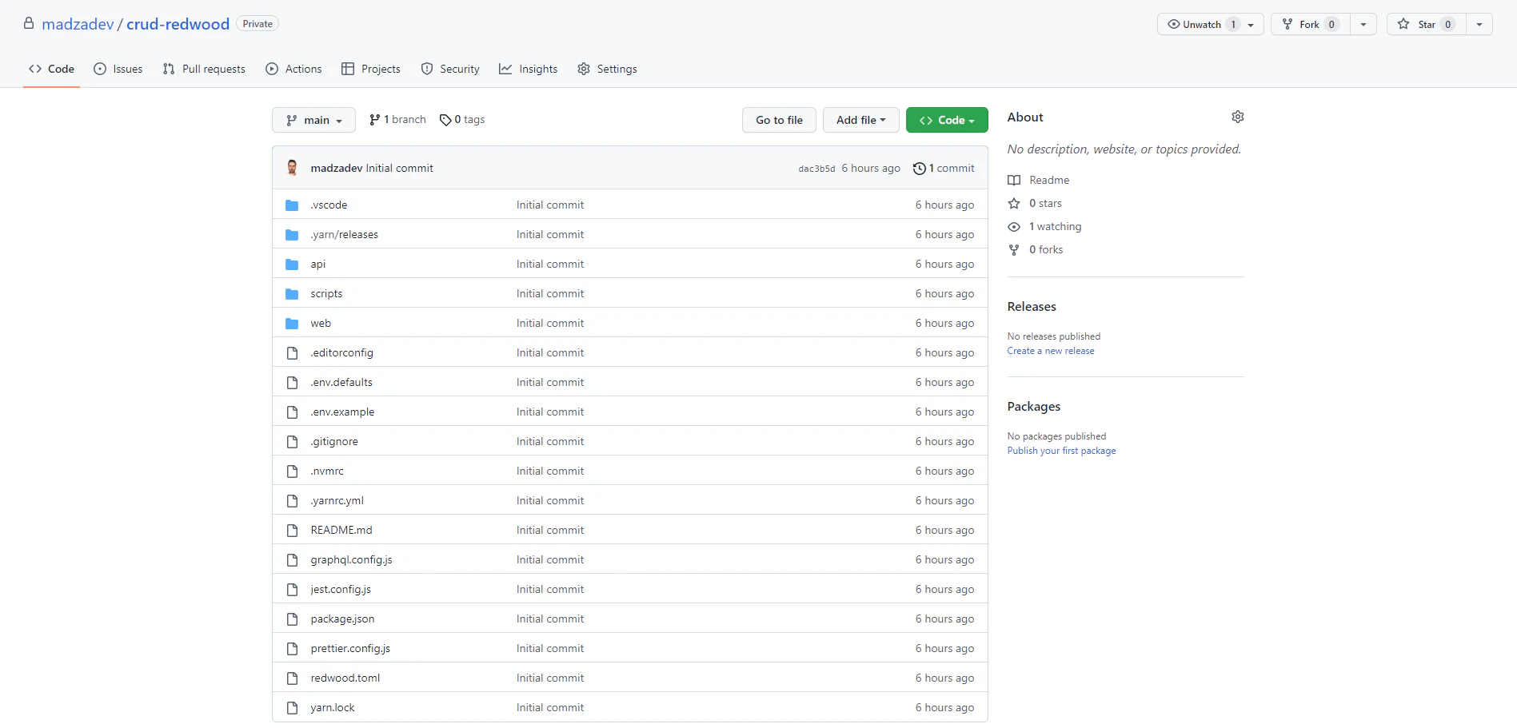This screenshot has height=728, width=1517.
Task: Open the Create a new release link
Action: 1050,350
